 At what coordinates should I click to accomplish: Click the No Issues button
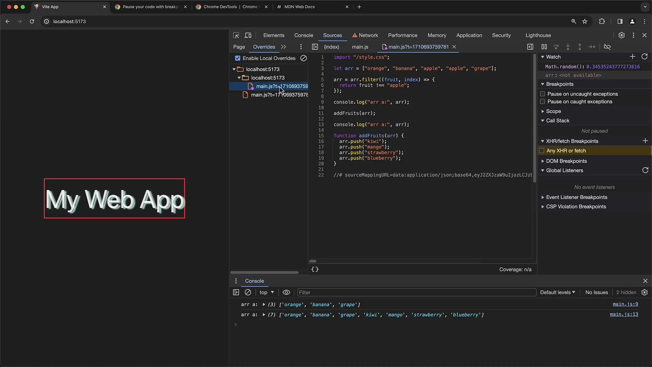597,292
